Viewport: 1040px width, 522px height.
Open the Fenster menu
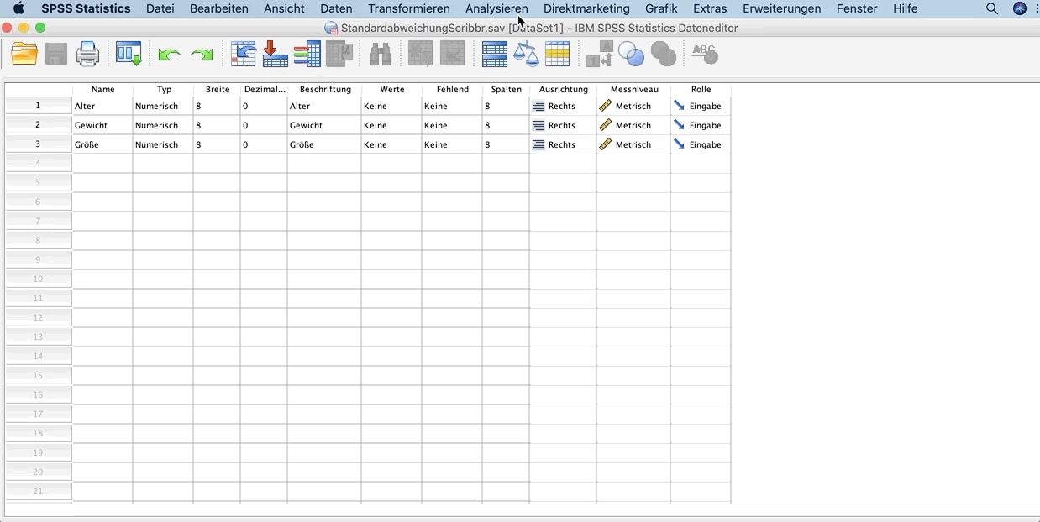857,8
